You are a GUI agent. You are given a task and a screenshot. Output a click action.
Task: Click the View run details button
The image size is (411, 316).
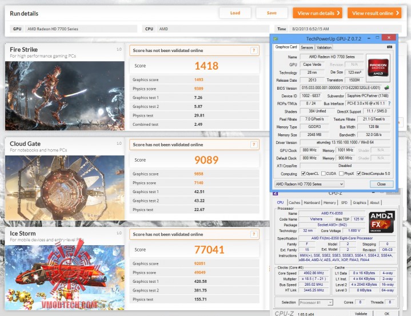pyautogui.click(x=318, y=13)
